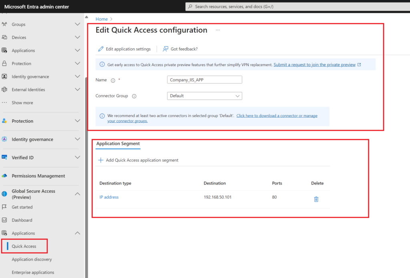Screen dimensions: 410x278
Task: Click the Home breadcrumb link
Action: [101, 19]
